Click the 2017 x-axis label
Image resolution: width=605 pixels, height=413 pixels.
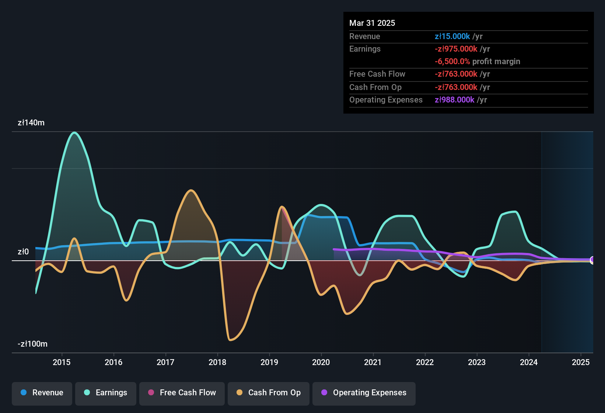coord(165,362)
